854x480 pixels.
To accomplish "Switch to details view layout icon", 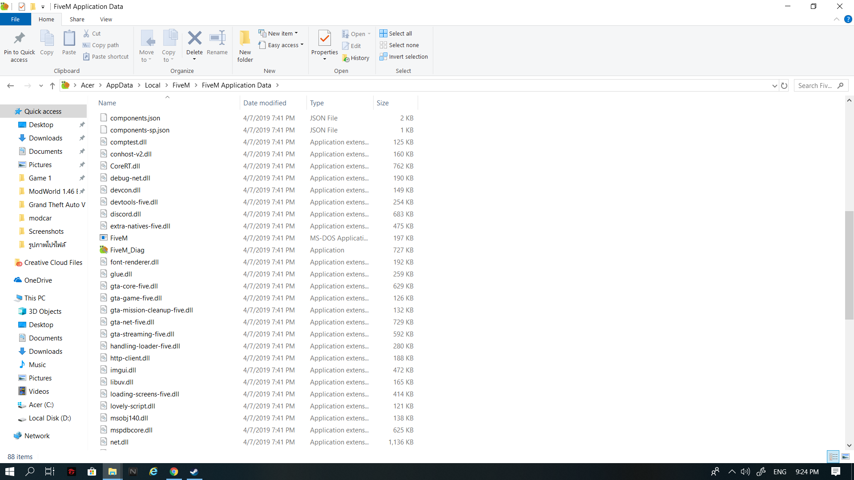I will pyautogui.click(x=833, y=456).
